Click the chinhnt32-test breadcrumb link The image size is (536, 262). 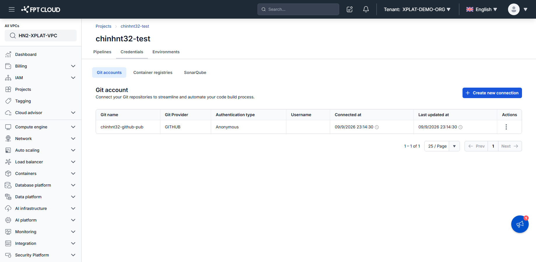pyautogui.click(x=135, y=26)
